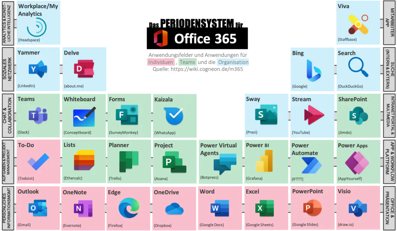Screen dimensions: 397x231
Task: Click the PowerPoint icon
Action: tap(312, 208)
